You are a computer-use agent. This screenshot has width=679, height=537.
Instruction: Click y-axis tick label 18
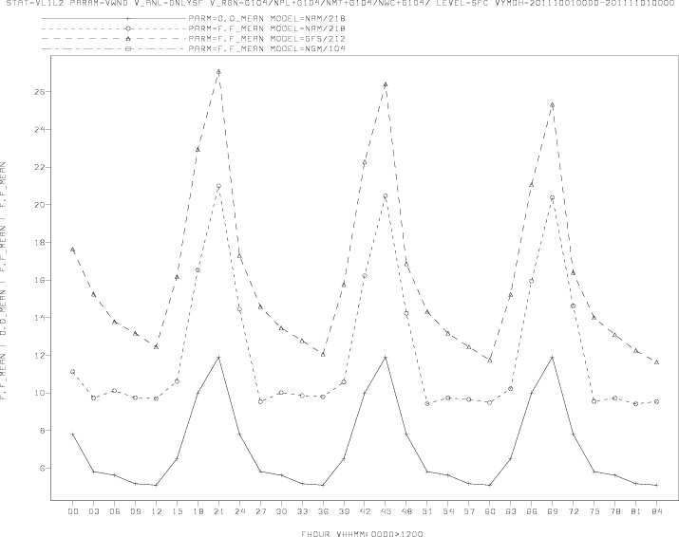39,242
